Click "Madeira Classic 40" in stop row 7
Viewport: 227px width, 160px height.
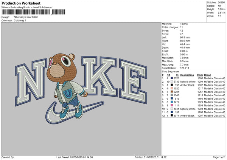click(215, 99)
